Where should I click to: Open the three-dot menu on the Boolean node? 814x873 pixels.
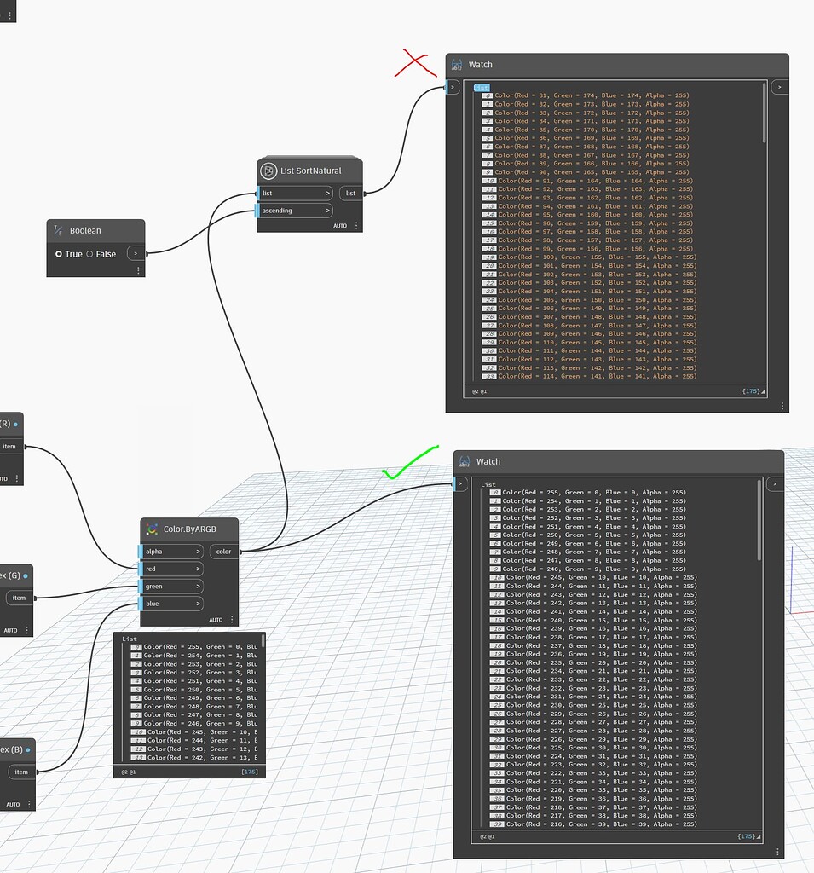point(138,270)
